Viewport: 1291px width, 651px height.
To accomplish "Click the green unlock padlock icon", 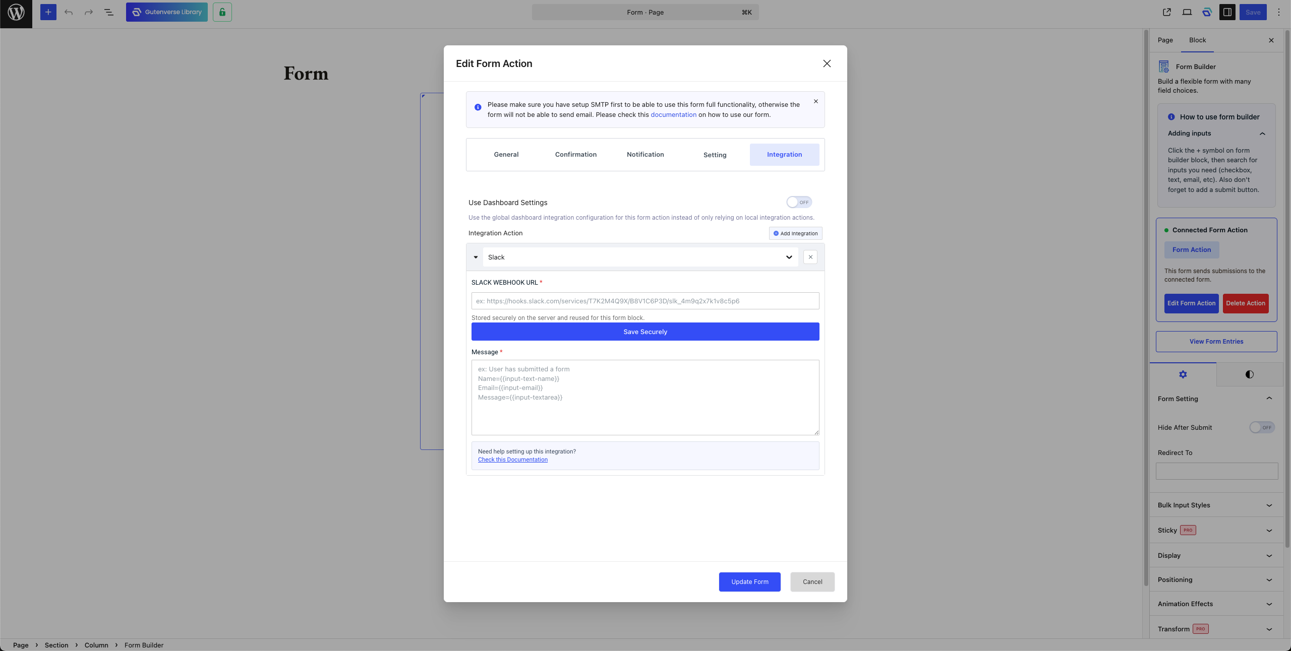I will click(222, 12).
